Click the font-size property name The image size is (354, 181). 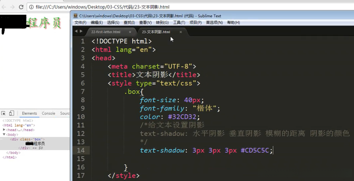point(158,100)
